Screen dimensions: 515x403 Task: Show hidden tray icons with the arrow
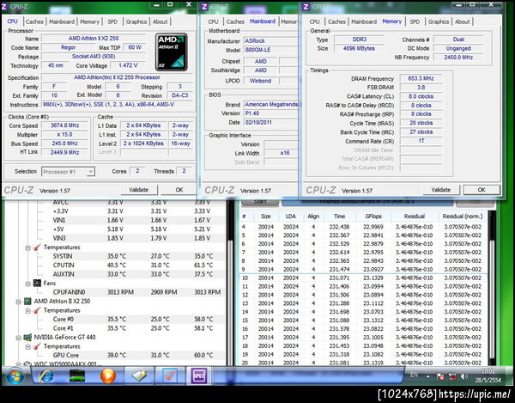(428, 376)
